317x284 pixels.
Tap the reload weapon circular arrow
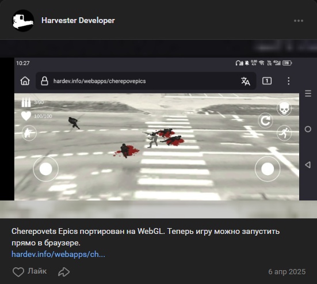[265, 120]
